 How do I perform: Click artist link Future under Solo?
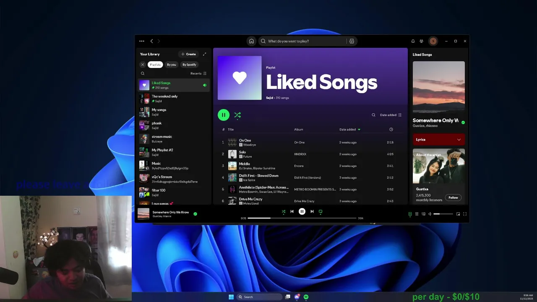pyautogui.click(x=248, y=156)
